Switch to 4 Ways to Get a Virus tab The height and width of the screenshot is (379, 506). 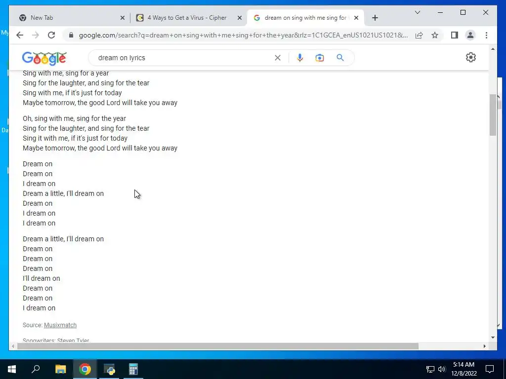(188, 18)
